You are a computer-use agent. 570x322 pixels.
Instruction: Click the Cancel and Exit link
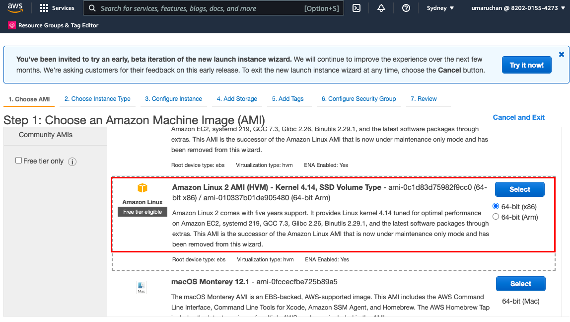click(x=518, y=117)
